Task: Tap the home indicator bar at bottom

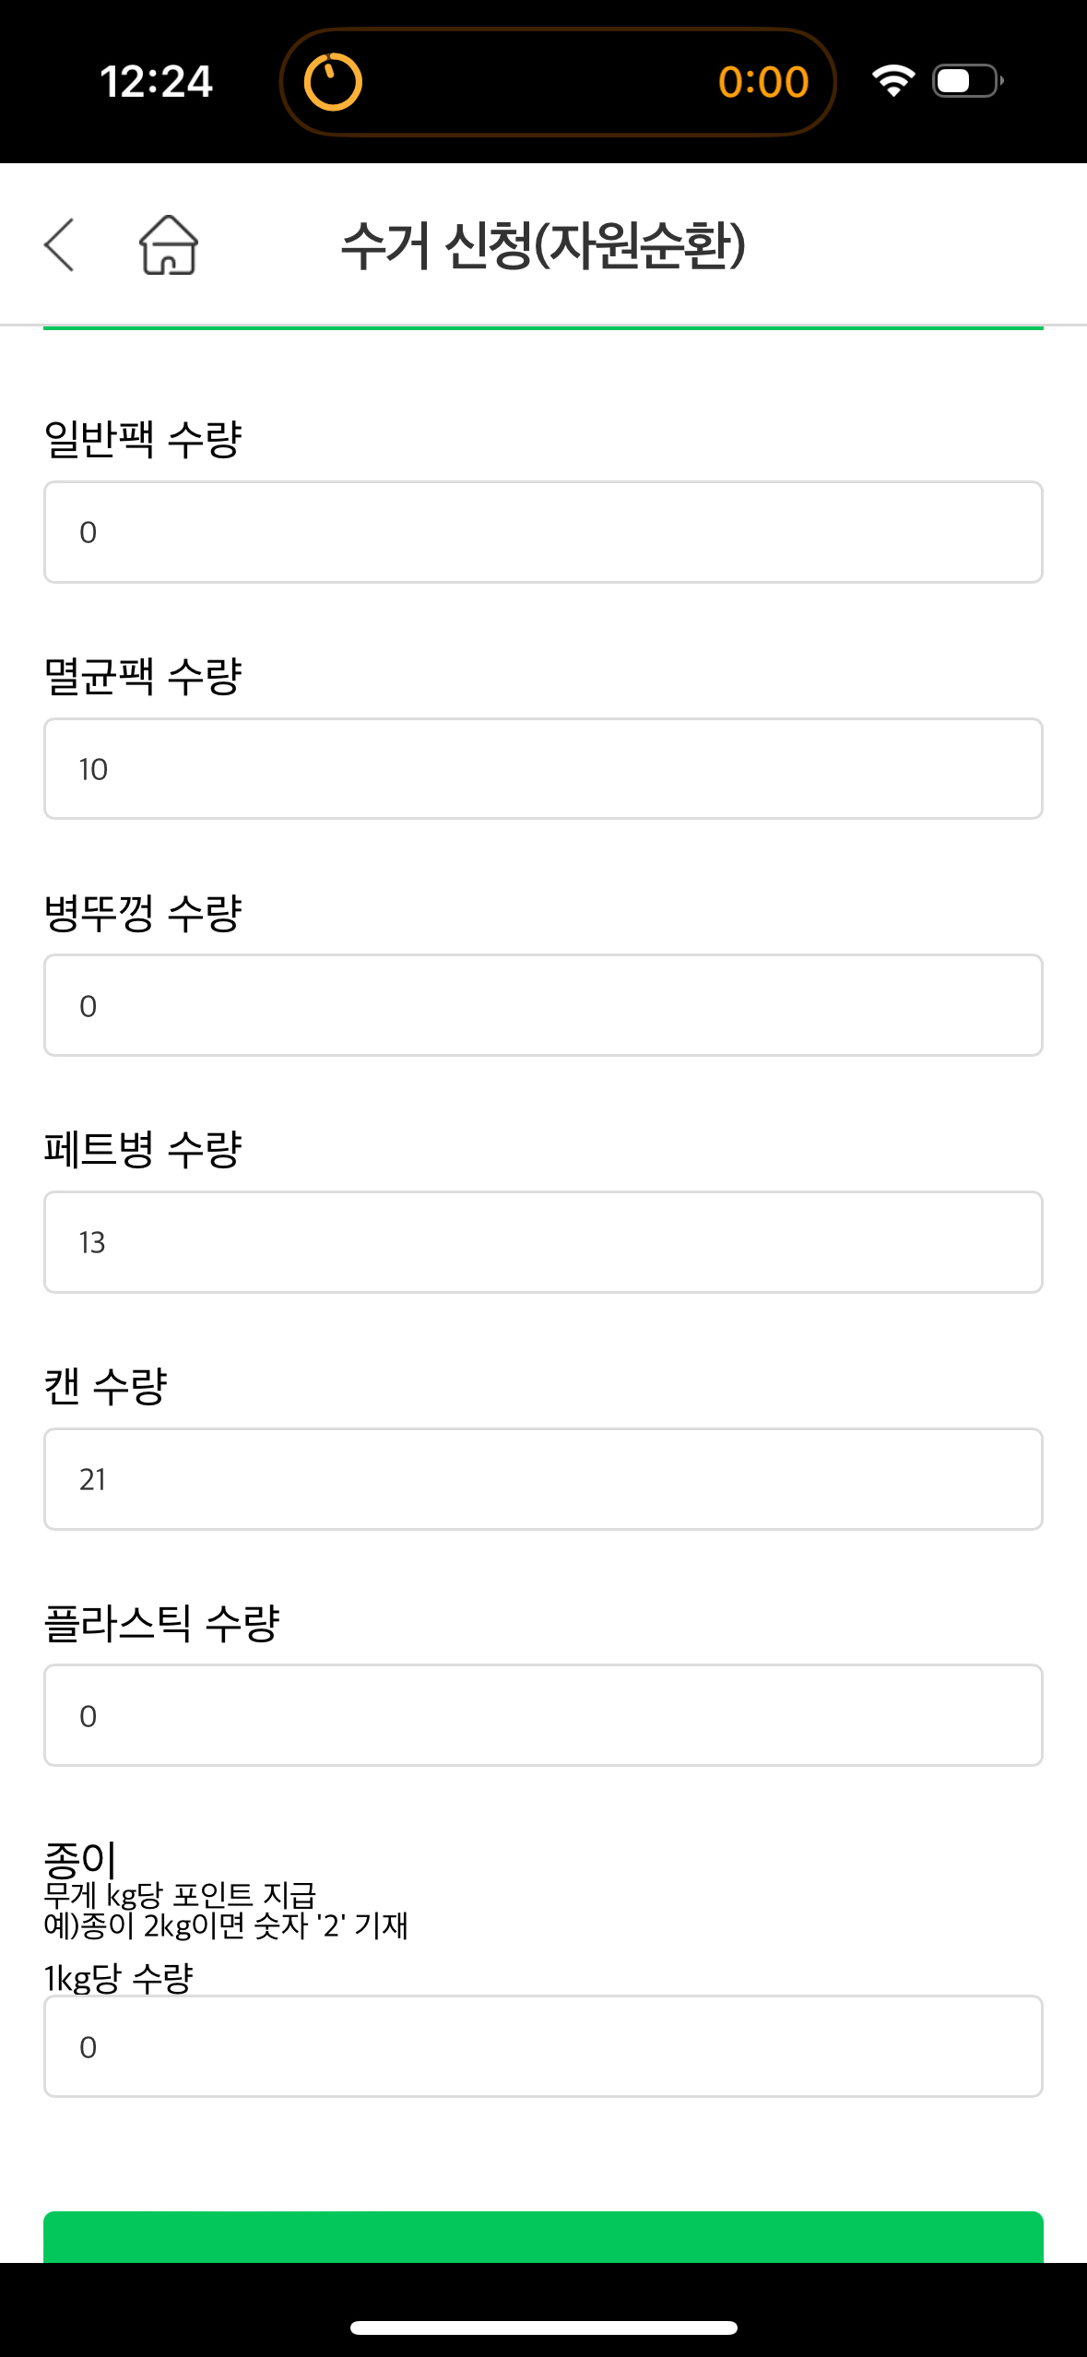Action: pyautogui.click(x=543, y=2327)
